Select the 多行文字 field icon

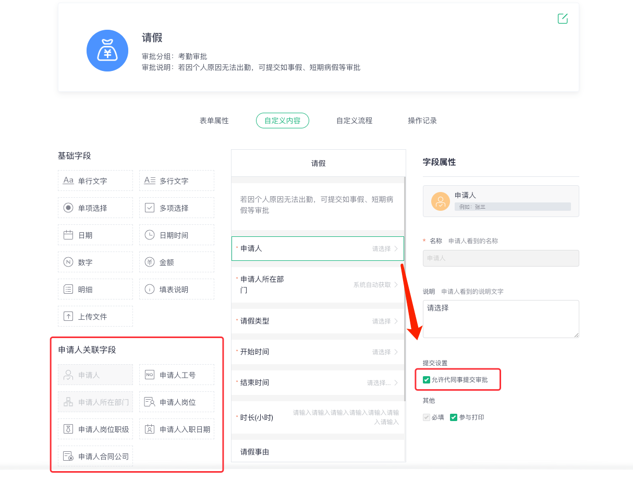(x=150, y=181)
